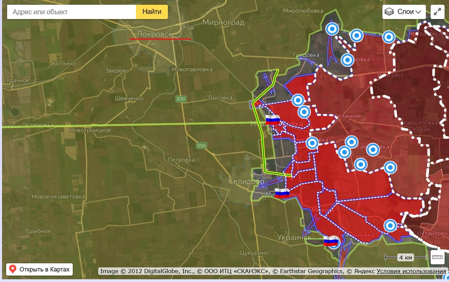Image resolution: width=449 pixels, height=282 pixels.
Task: Click the Мирноград city label
Action: [223, 22]
